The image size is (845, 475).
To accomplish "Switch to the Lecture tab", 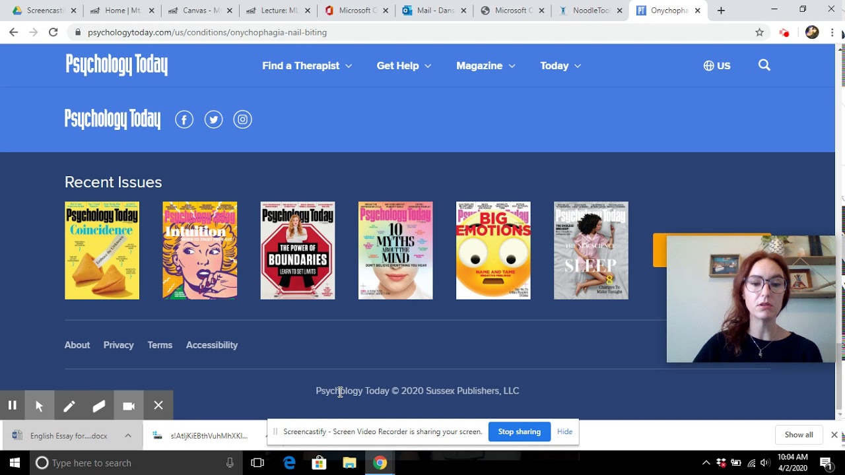I will (x=279, y=11).
